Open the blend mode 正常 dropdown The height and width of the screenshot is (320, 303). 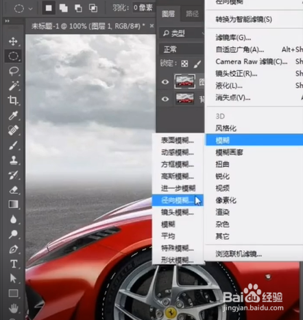pos(182,49)
